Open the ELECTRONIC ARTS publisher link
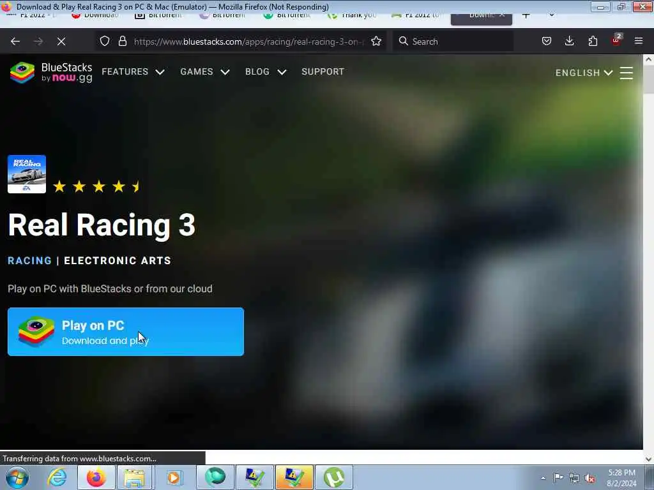Viewport: 654px width, 490px height. pos(118,260)
